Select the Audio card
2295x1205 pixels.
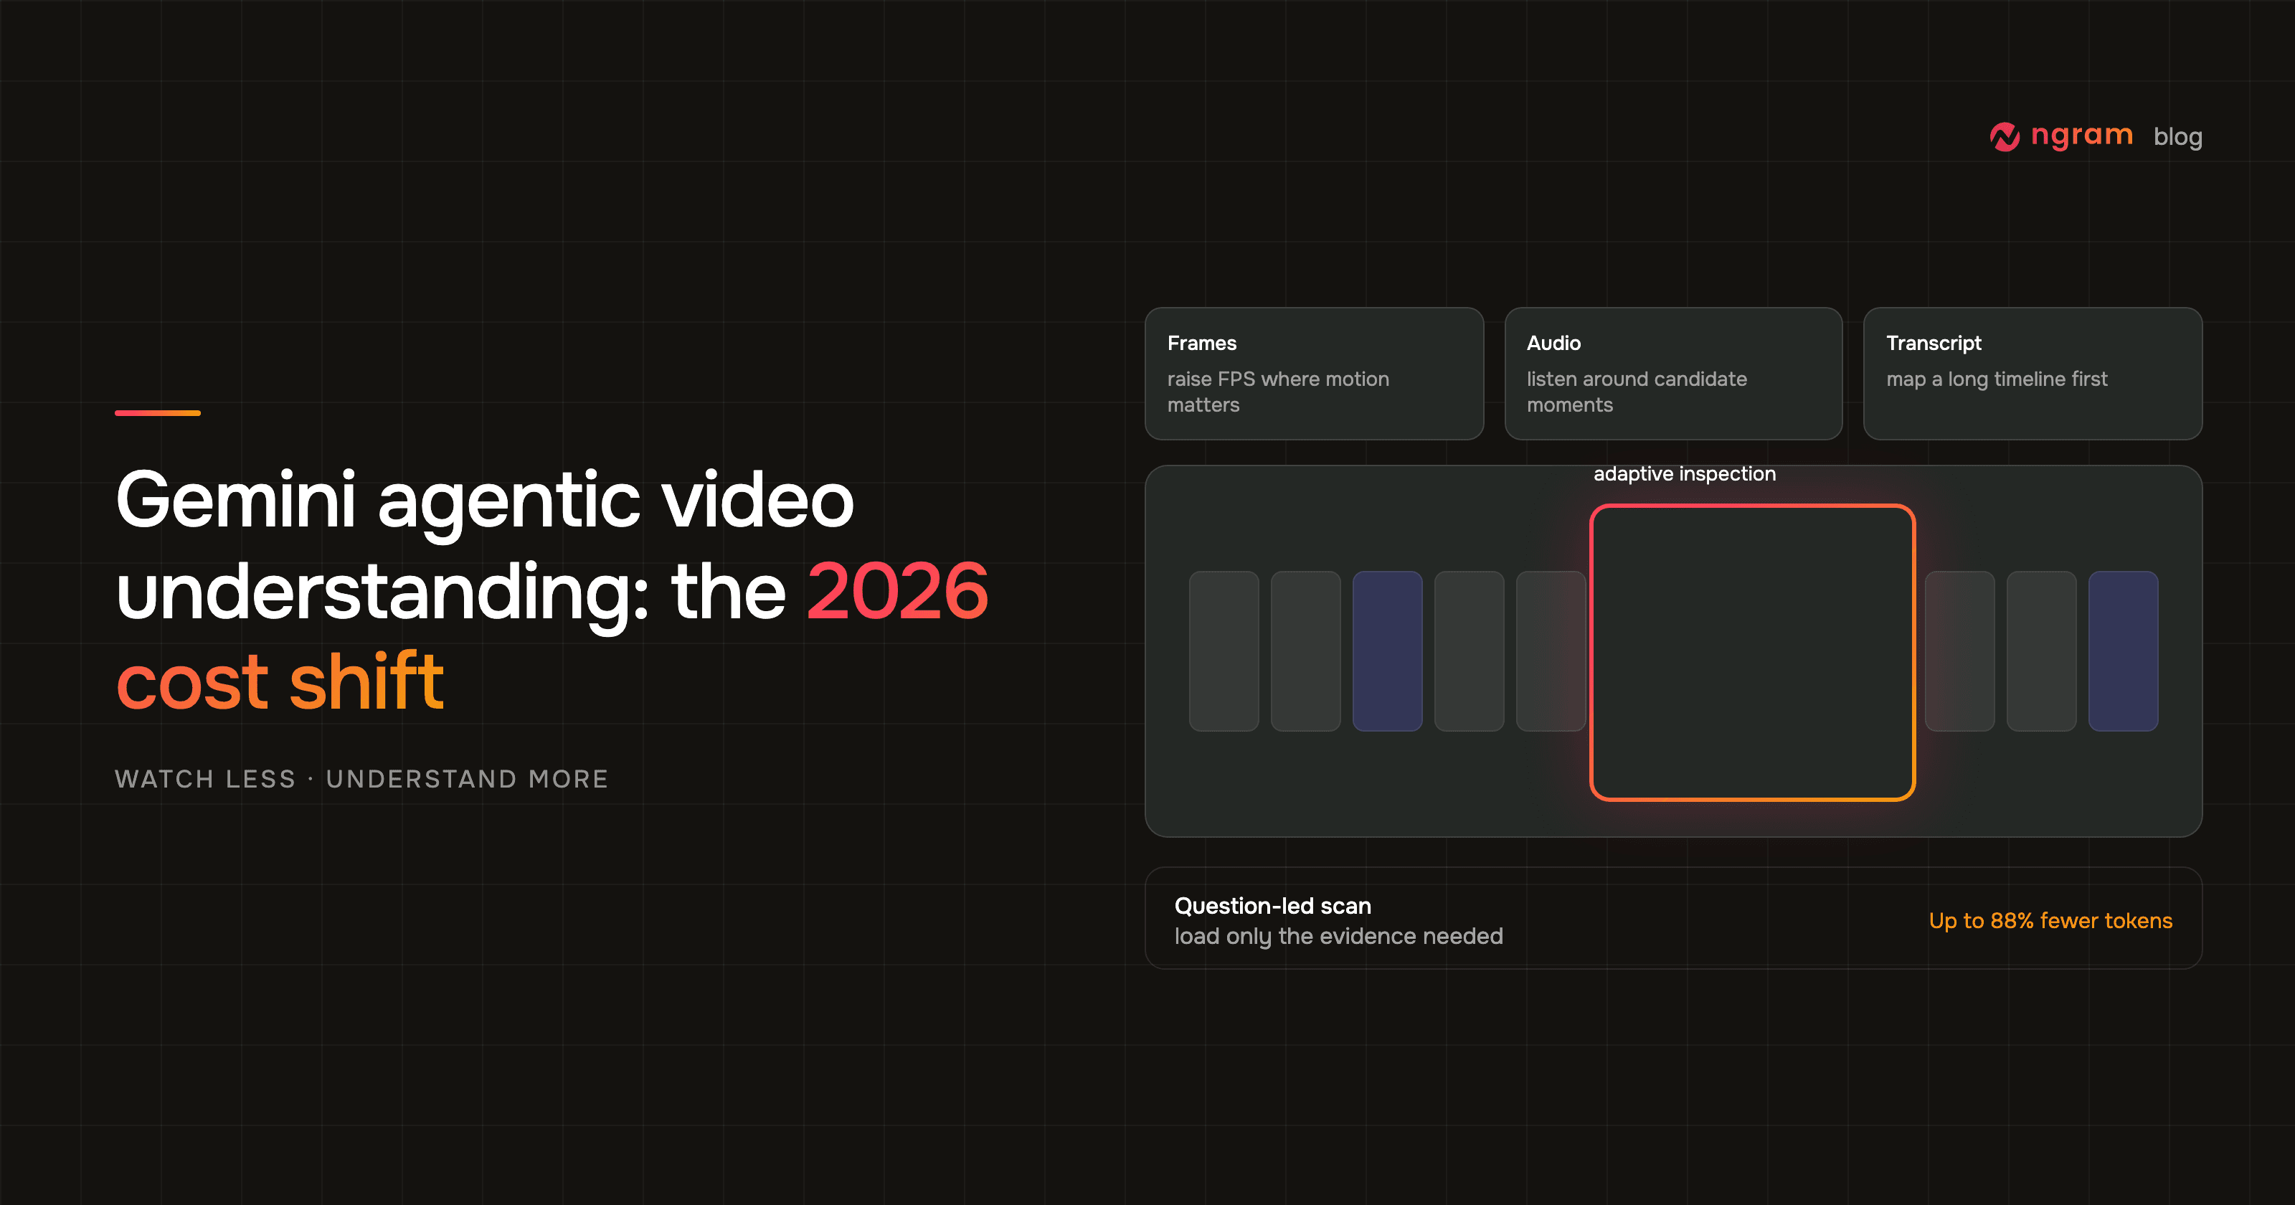coord(1673,374)
